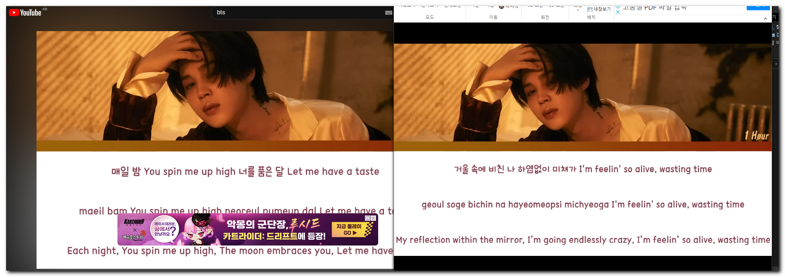Click the '회전' group label
Viewport: 785px width, 277px height.
point(545,17)
